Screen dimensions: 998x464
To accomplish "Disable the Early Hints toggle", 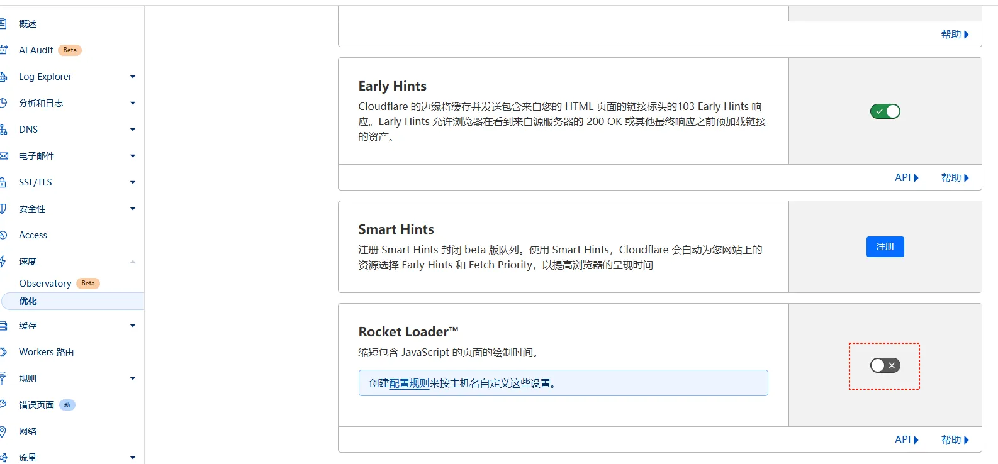I will tap(885, 111).
